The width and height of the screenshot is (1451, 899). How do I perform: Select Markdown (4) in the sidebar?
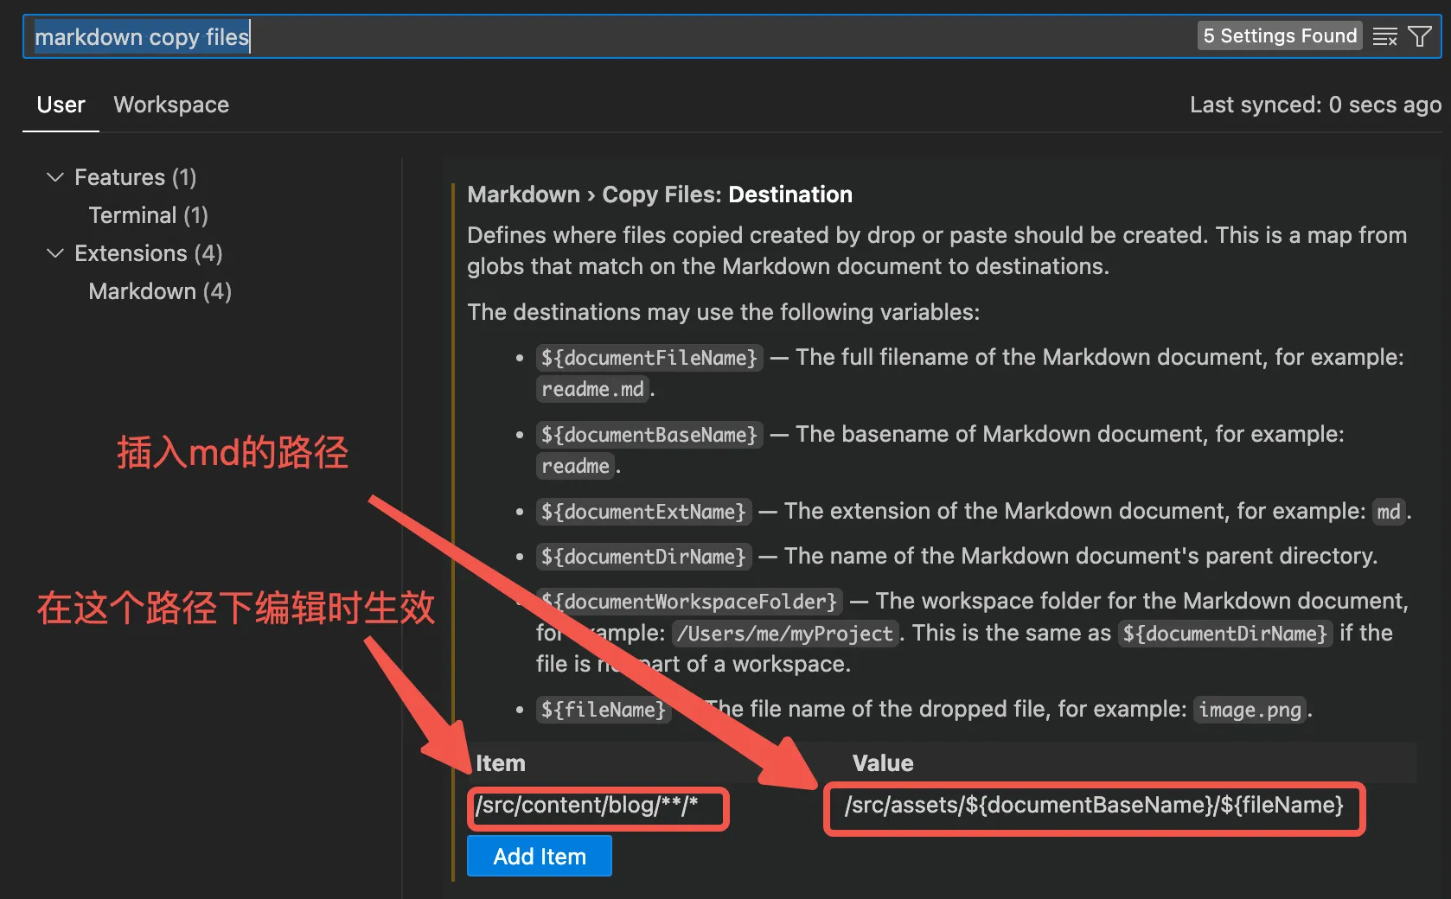[159, 291]
